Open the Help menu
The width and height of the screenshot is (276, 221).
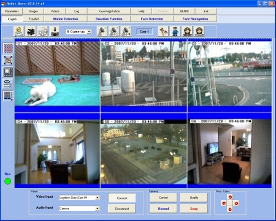[141, 11]
